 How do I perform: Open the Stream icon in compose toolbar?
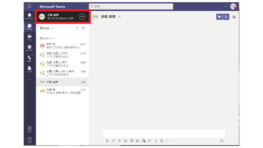pyautogui.click(x=150, y=141)
